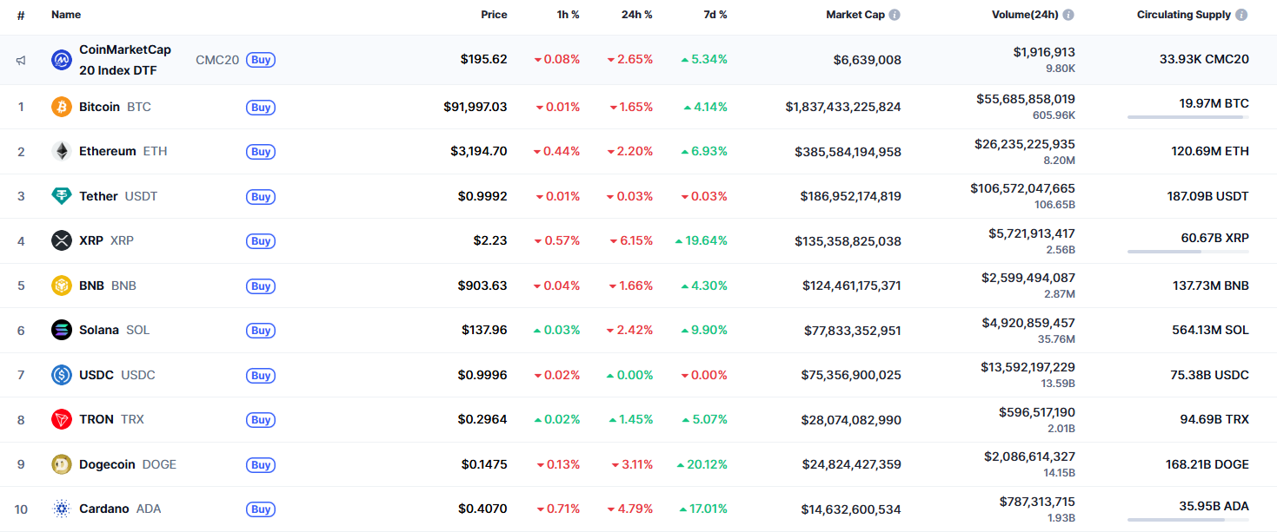Click the TRON TRX coin logo
This screenshot has height=532, width=1277.
click(60, 419)
